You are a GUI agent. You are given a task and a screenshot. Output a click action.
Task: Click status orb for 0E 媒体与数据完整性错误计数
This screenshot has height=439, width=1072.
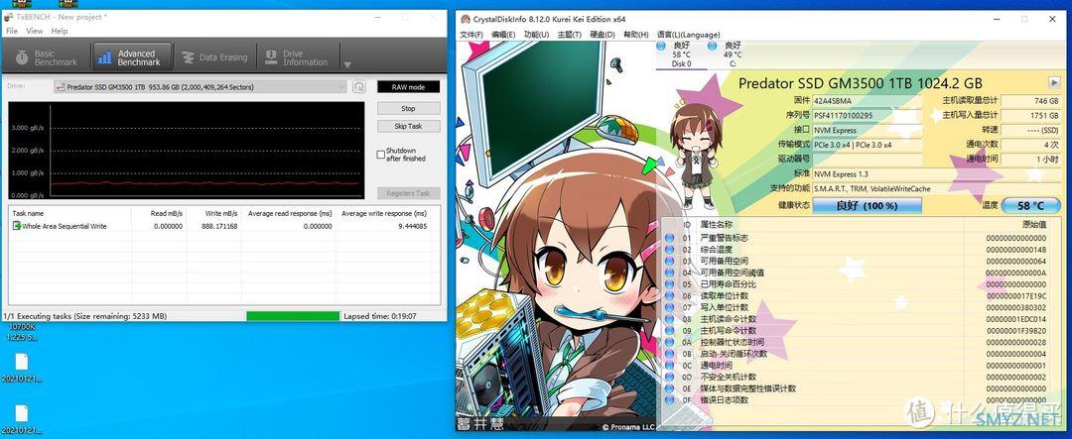[x=670, y=388]
